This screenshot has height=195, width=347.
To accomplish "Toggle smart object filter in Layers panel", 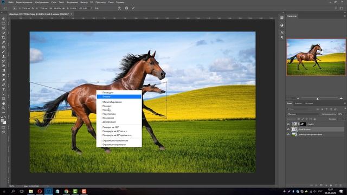I will click(335, 109).
